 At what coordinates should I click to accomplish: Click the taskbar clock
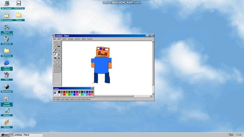click(x=239, y=135)
